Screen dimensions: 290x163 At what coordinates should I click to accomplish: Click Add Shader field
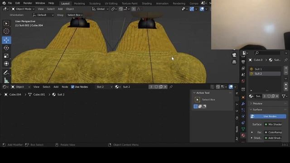pos(273,138)
